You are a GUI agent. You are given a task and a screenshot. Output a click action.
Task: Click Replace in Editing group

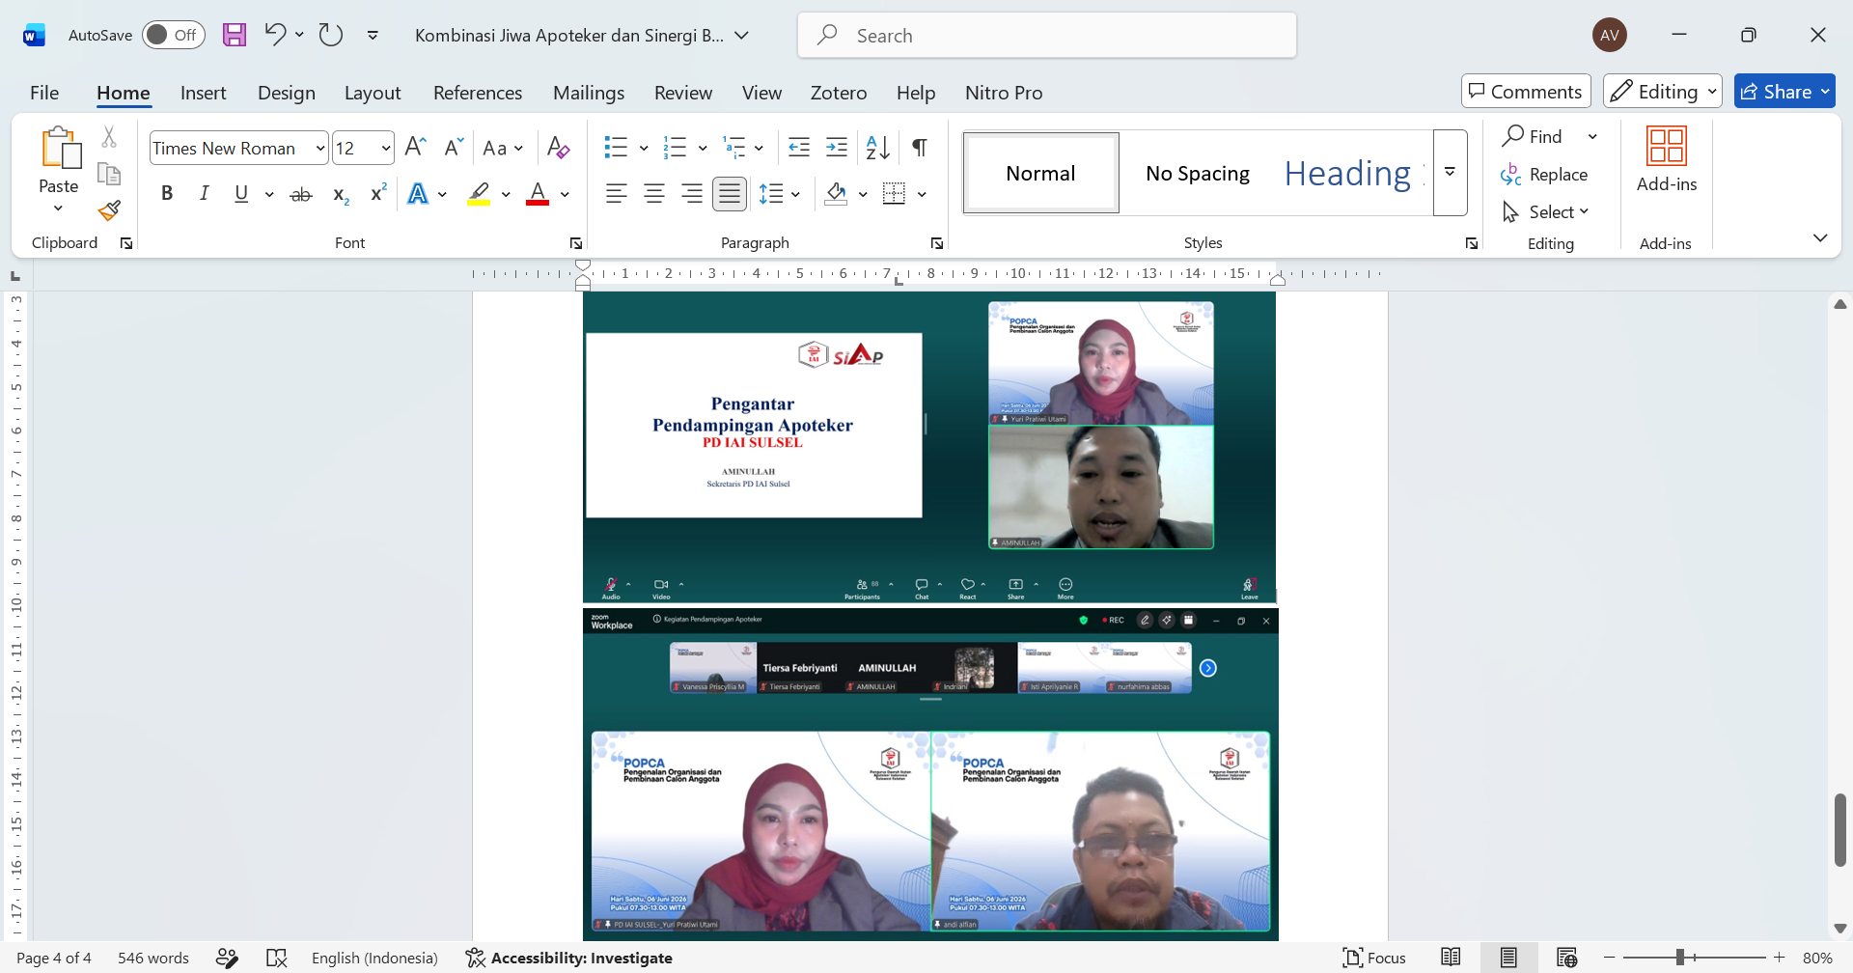[x=1544, y=175]
